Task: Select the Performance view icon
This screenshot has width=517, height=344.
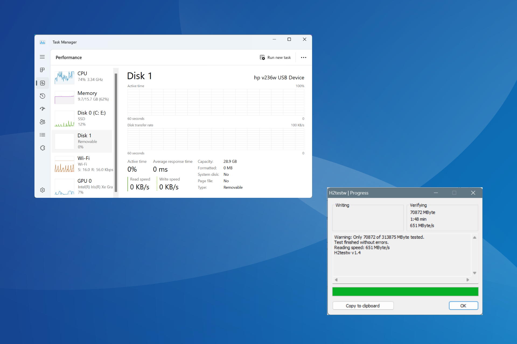Action: (x=42, y=83)
